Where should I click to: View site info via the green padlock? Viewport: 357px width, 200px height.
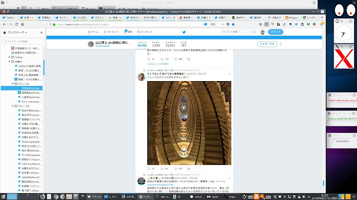tap(54, 24)
